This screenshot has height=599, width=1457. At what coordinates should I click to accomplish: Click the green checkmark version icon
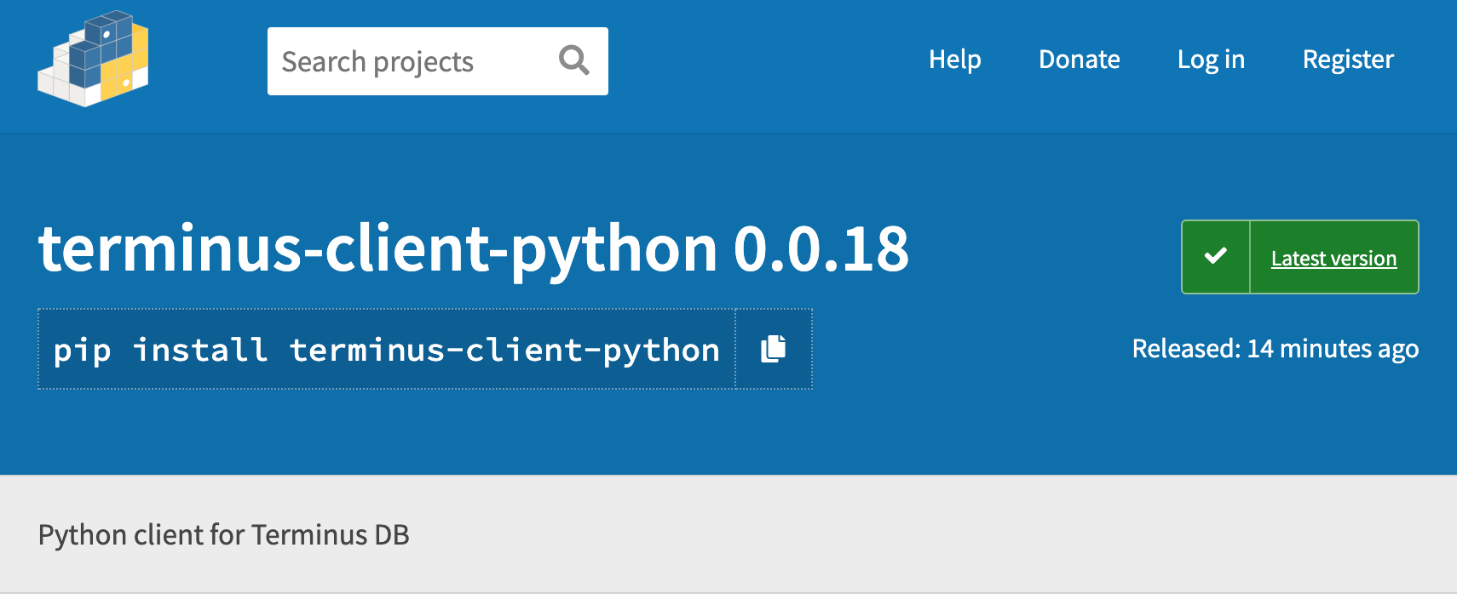pyautogui.click(x=1216, y=257)
